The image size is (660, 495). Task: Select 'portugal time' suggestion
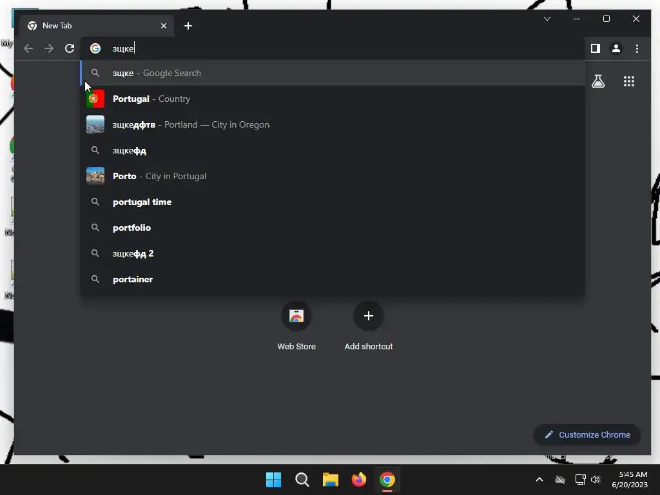point(333,202)
